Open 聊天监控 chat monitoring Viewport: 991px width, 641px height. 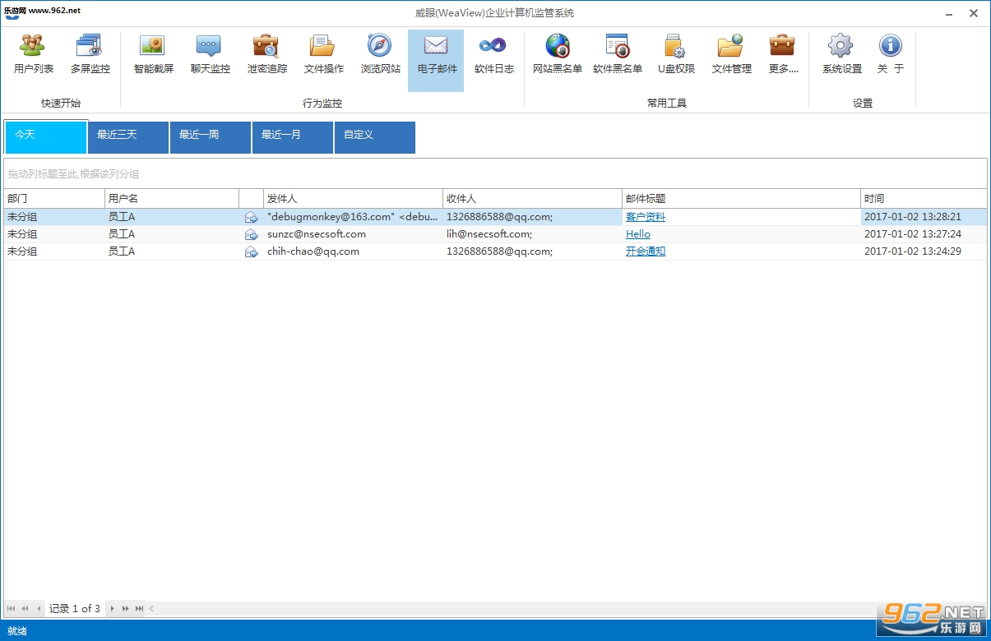click(x=210, y=54)
